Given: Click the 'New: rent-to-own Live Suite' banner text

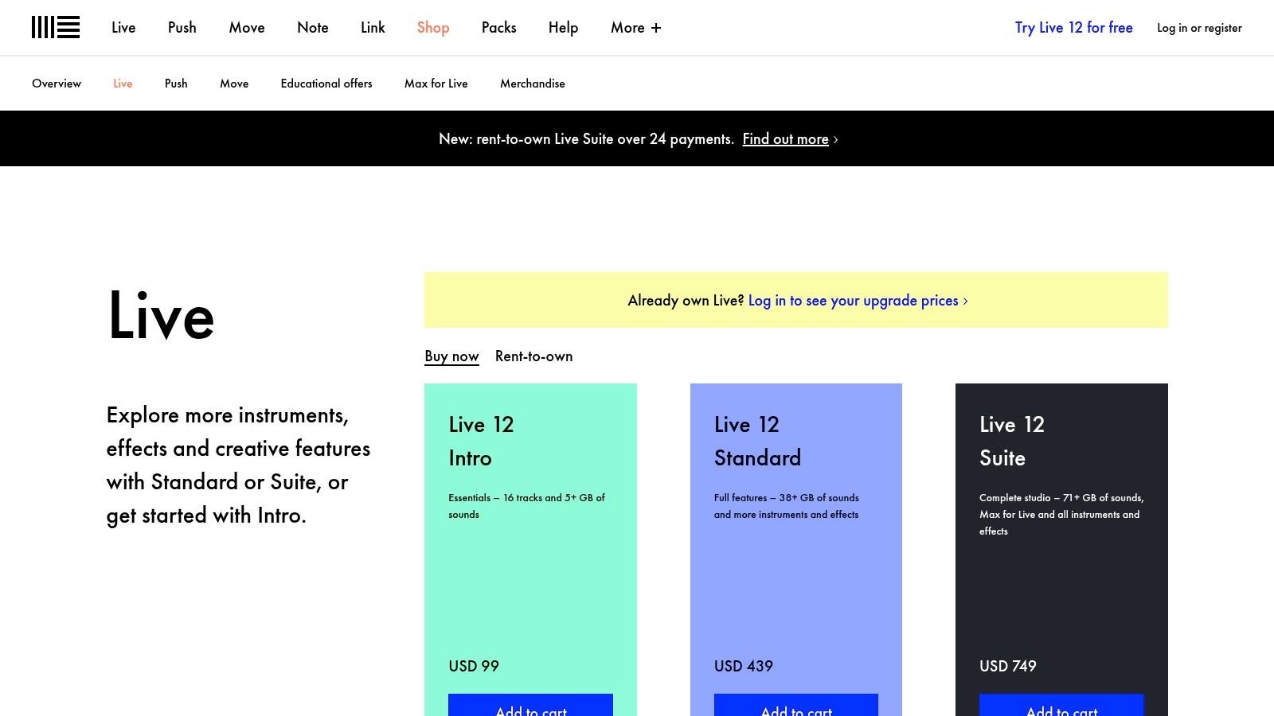Looking at the screenshot, I should click(x=586, y=139).
